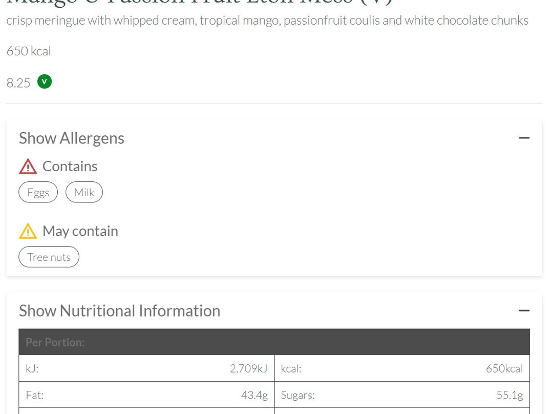This screenshot has width=553, height=414.
Task: Click the 55.1g sugars value
Action: (x=509, y=395)
